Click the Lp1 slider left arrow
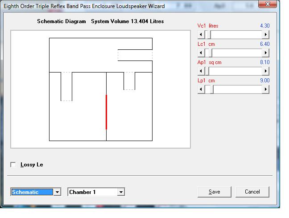The width and height of the screenshot is (289, 218). click(201, 89)
